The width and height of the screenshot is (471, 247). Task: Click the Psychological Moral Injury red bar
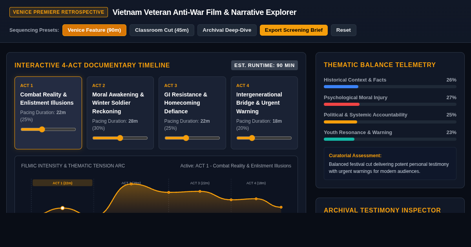(341, 104)
